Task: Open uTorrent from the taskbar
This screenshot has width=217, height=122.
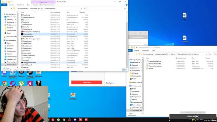Action: pos(58,120)
